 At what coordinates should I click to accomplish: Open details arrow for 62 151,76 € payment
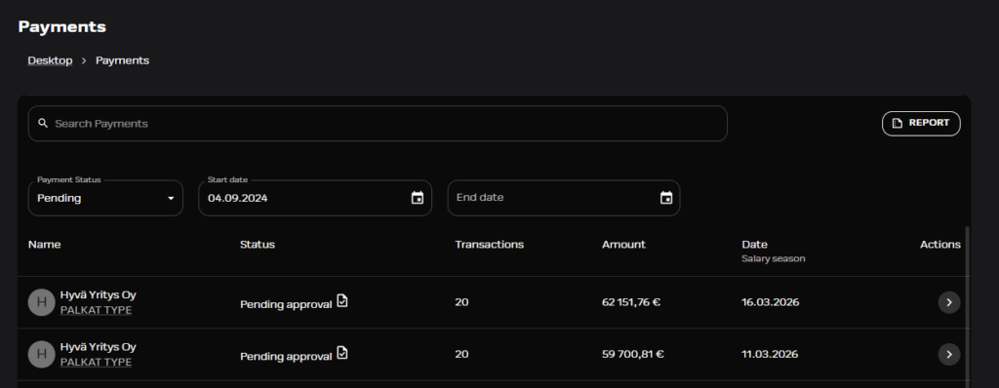948,302
